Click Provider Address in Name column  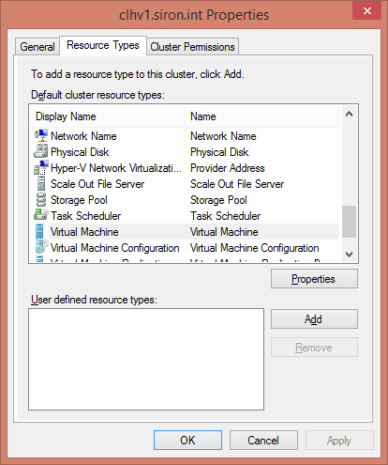click(228, 168)
